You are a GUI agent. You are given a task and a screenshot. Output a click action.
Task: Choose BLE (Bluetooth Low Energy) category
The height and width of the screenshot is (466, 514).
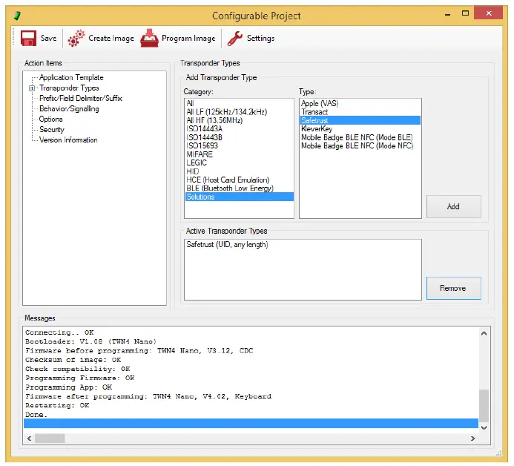pyautogui.click(x=228, y=188)
